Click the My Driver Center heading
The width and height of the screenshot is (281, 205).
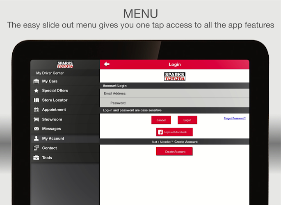point(50,73)
